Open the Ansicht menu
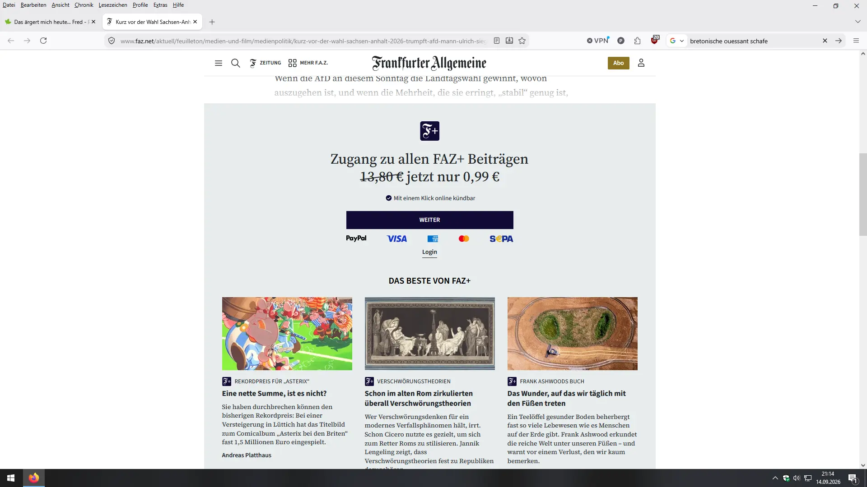Image resolution: width=867 pixels, height=487 pixels. point(61,5)
